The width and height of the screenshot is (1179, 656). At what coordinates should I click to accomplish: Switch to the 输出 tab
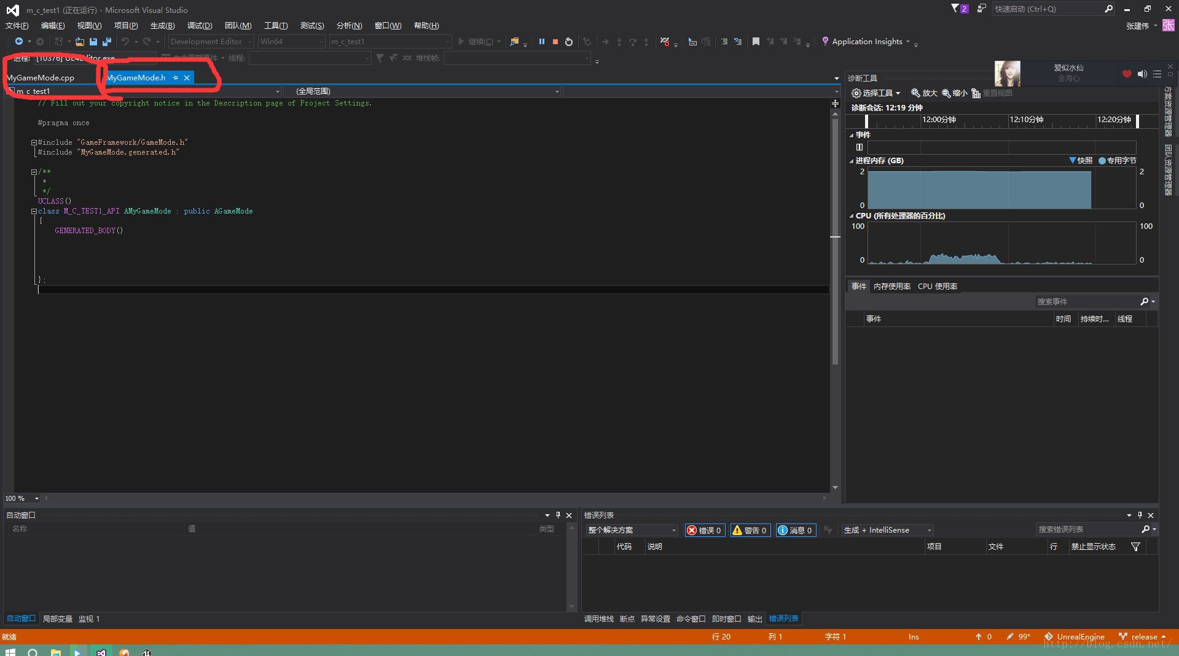coord(754,619)
